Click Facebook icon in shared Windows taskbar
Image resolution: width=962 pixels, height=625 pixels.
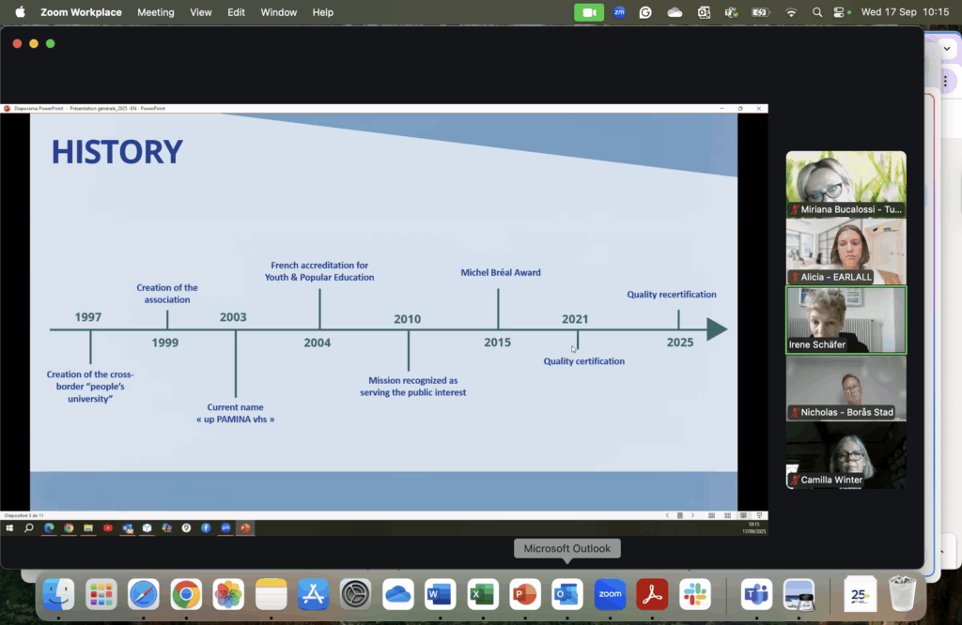pos(206,527)
